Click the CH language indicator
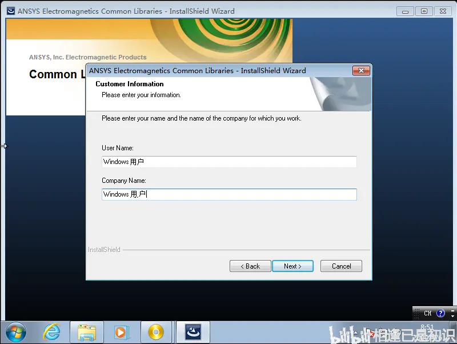The width and height of the screenshot is (457, 344). pyautogui.click(x=427, y=313)
